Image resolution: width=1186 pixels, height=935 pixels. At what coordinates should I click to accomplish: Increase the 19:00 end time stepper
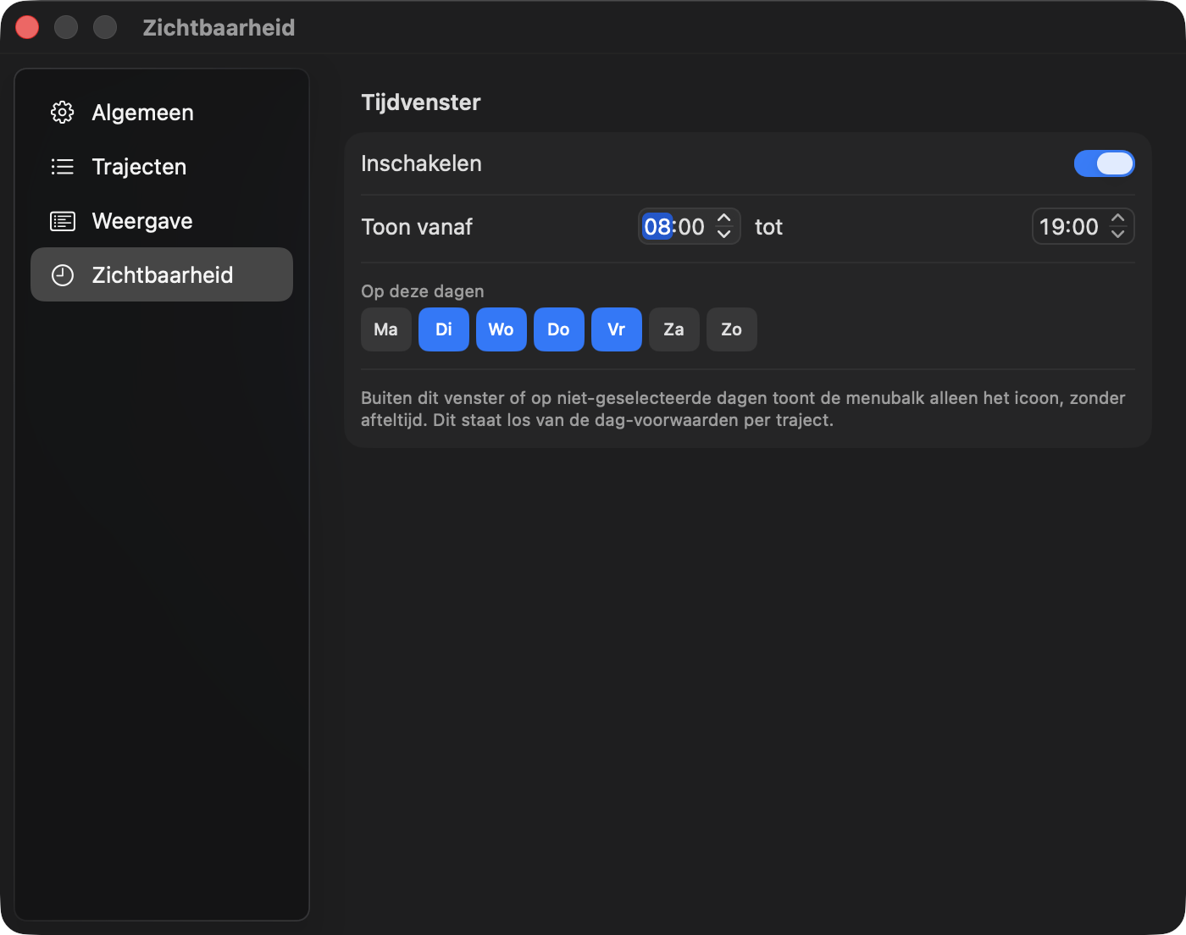coord(1118,219)
